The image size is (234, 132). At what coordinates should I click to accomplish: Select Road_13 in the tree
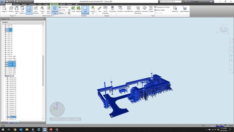point(13,98)
